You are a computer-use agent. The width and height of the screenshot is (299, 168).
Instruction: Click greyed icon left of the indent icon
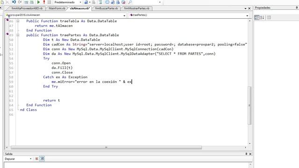tap(94, 2)
